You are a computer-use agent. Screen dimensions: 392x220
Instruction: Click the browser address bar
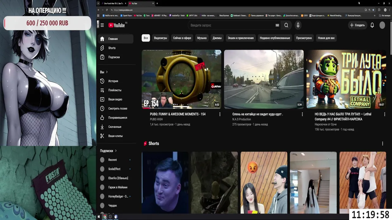pos(239,10)
